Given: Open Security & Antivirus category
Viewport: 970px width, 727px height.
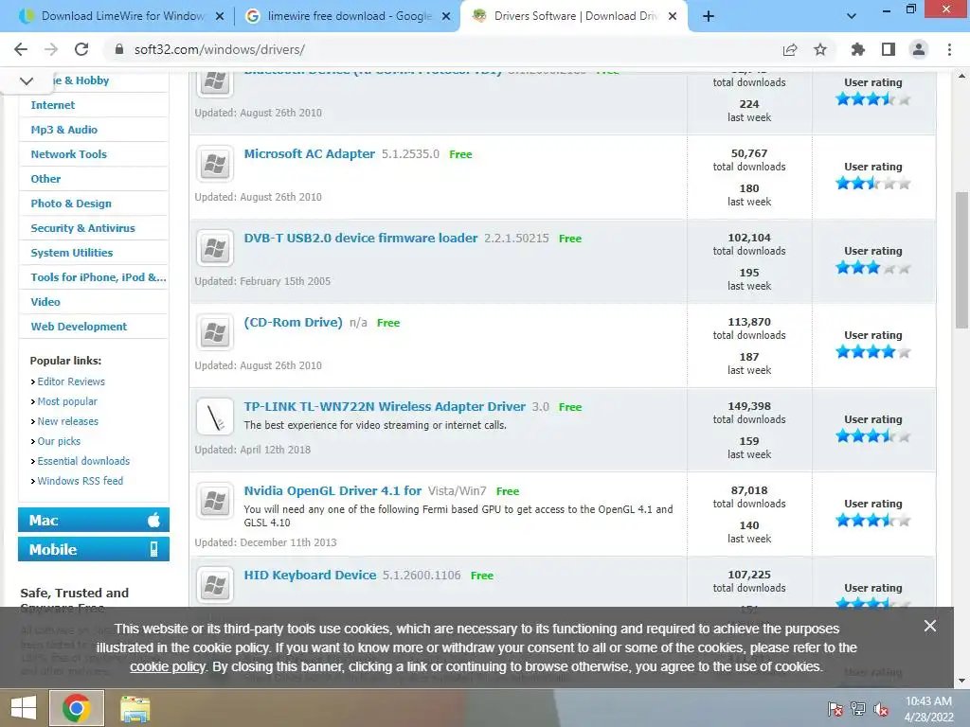Looking at the screenshot, I should click(x=83, y=228).
